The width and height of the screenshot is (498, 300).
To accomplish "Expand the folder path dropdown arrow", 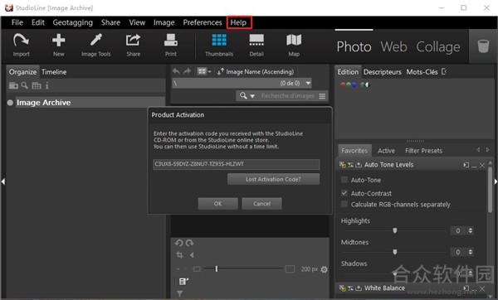I will point(308,83).
